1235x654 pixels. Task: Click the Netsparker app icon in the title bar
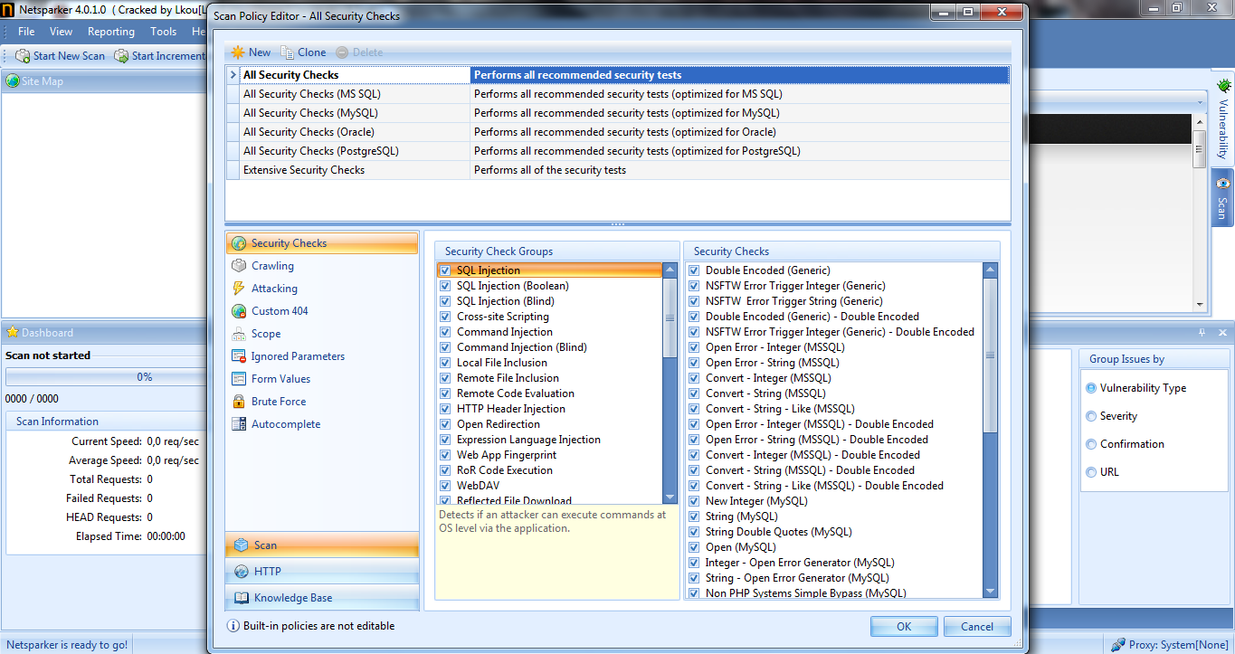[8, 9]
